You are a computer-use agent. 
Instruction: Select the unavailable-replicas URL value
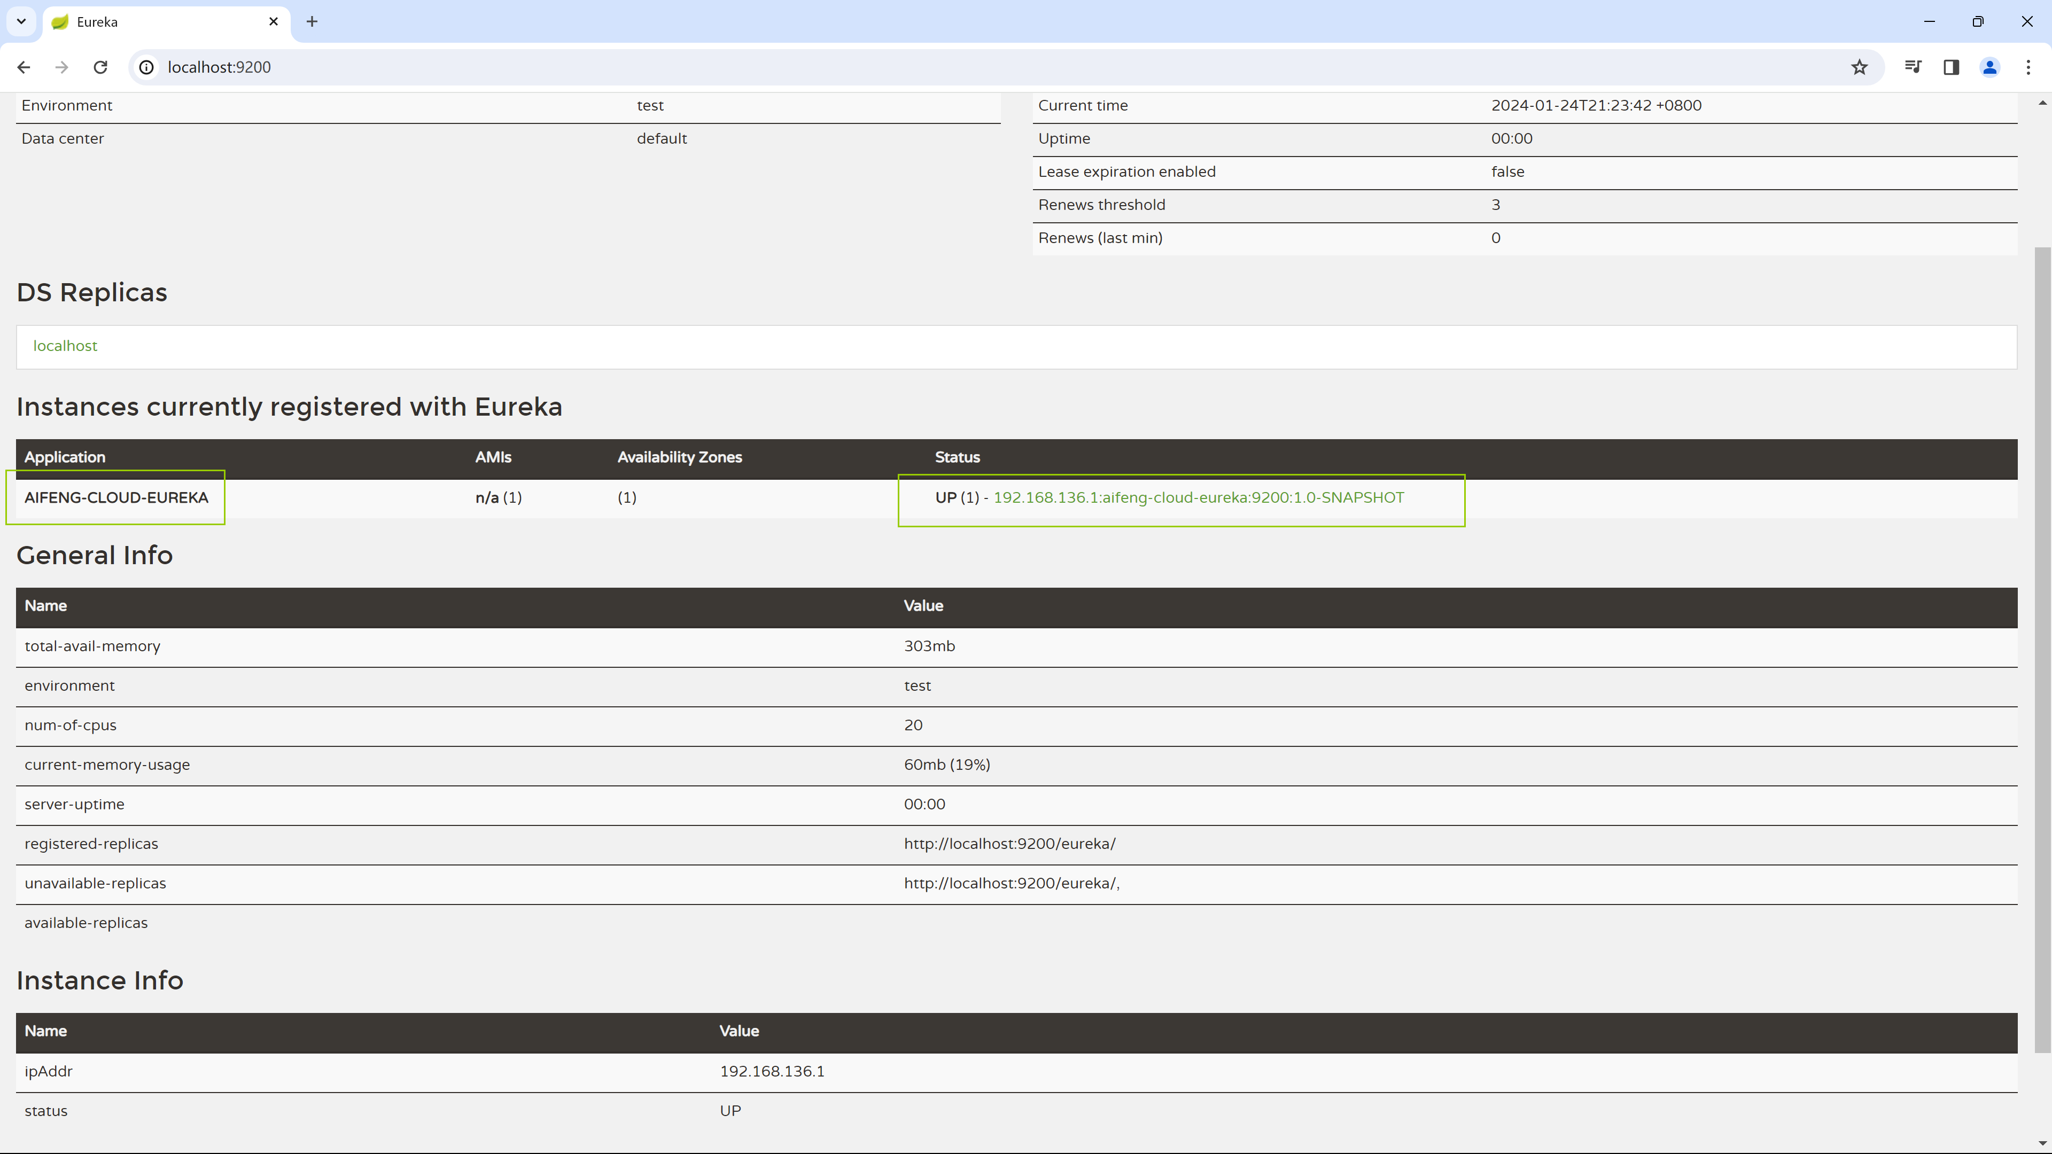pos(1012,883)
